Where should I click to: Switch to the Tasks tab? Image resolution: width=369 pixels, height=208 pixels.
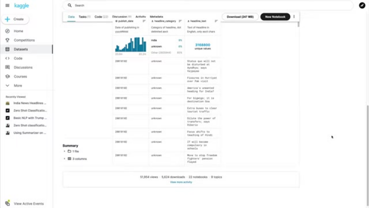tap(84, 17)
